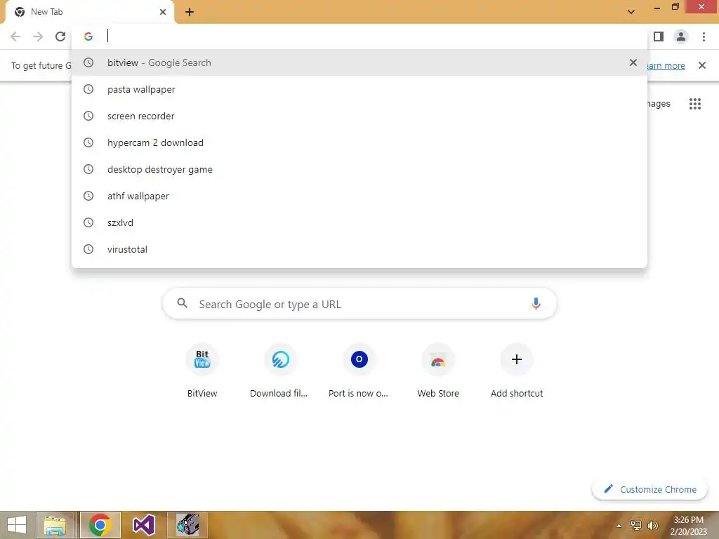The width and height of the screenshot is (719, 539).
Task: Open the Web Store shortcut
Action: tap(438, 371)
